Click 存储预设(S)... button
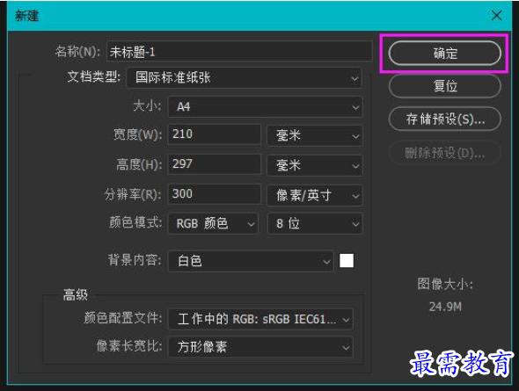The width and height of the screenshot is (519, 391). click(444, 119)
